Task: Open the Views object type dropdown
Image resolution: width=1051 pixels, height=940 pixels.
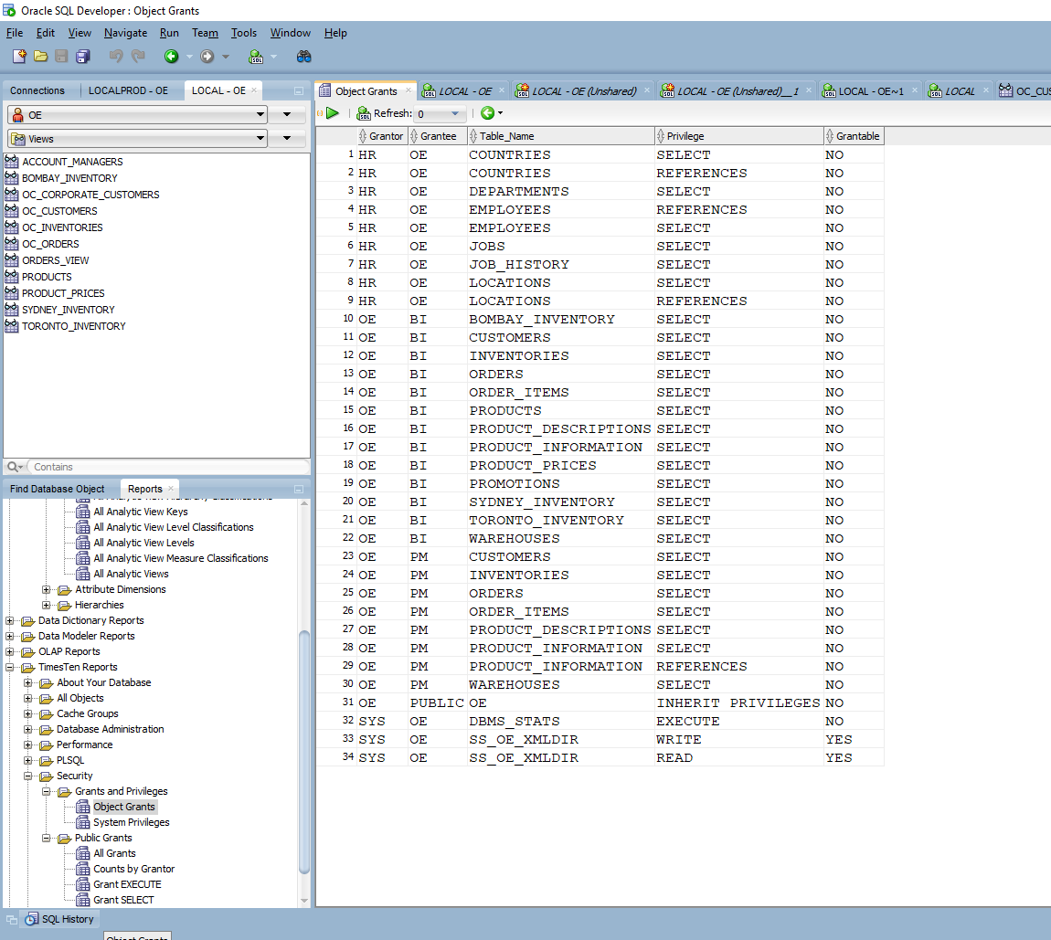Action: point(260,139)
